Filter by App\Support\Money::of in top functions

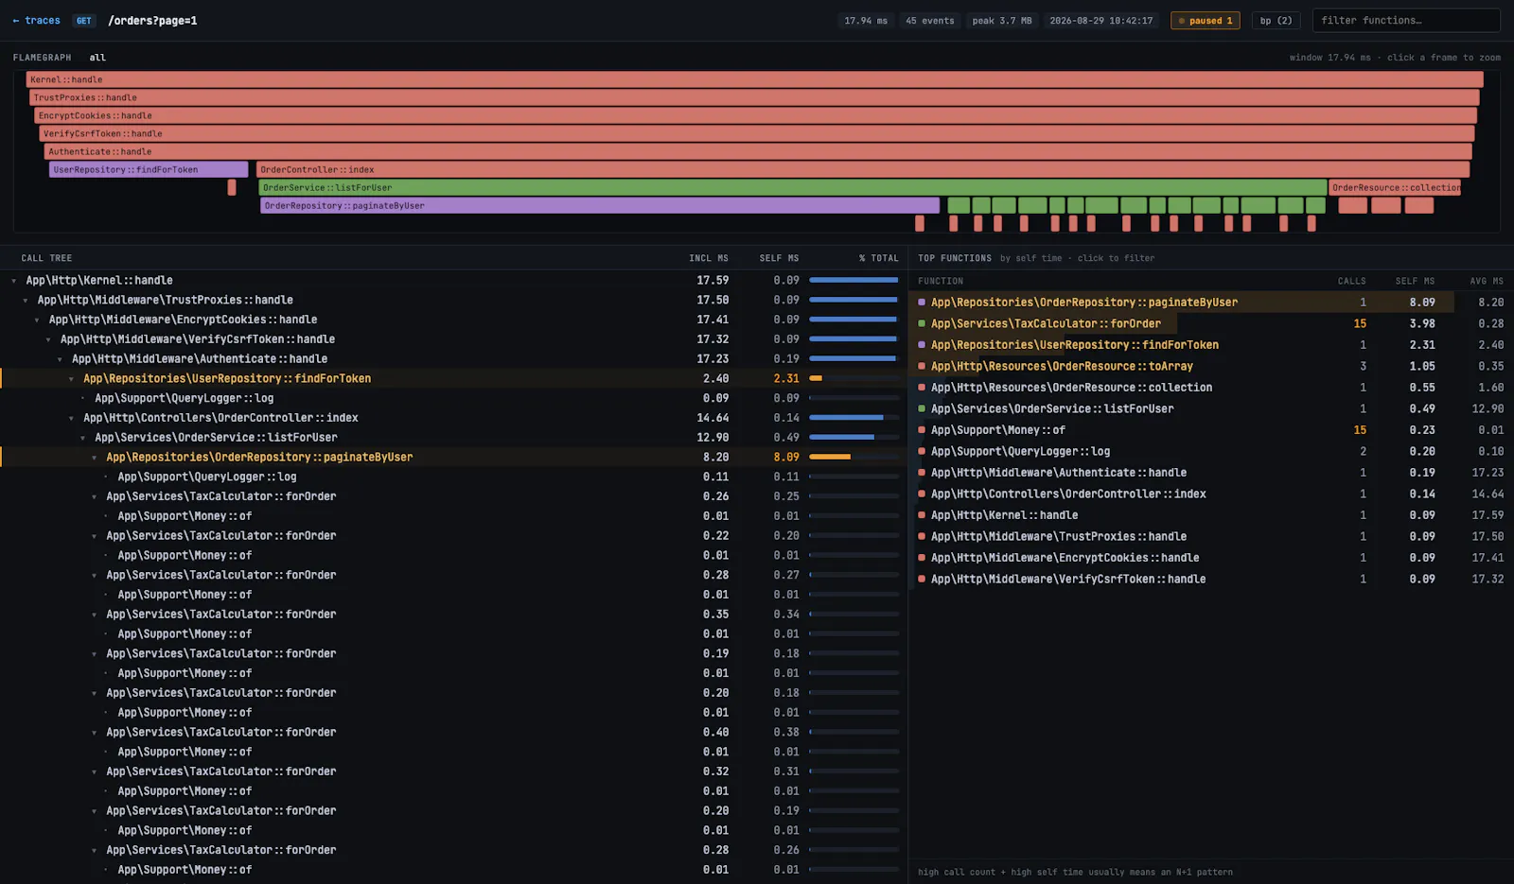click(x=1210, y=430)
